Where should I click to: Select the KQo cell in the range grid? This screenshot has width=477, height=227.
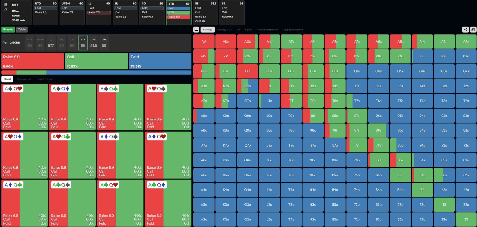(226, 71)
